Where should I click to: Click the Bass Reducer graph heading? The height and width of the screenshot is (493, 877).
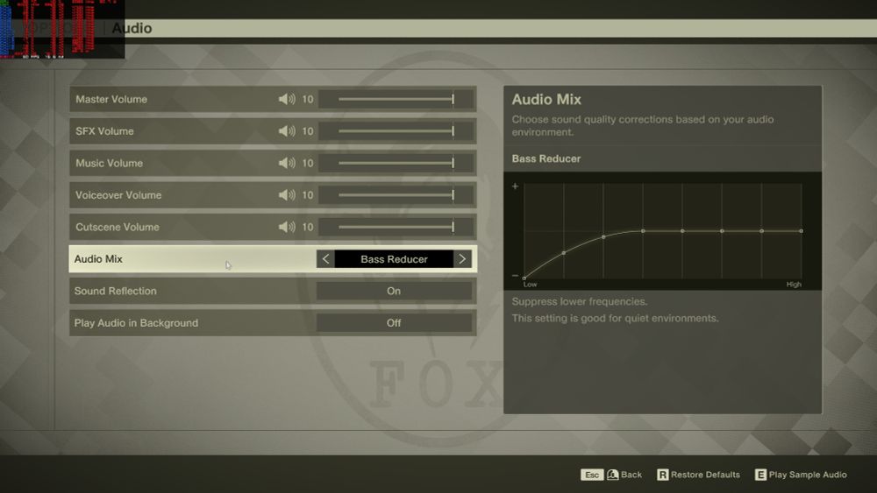[545, 158]
